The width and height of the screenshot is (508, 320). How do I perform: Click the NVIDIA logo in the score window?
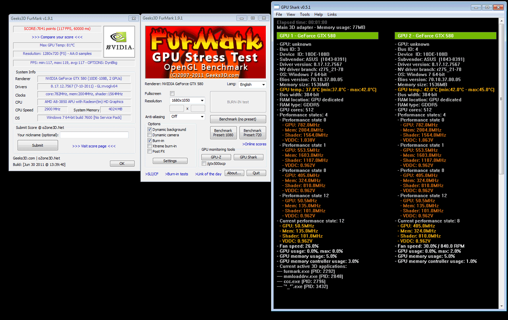[x=119, y=42]
